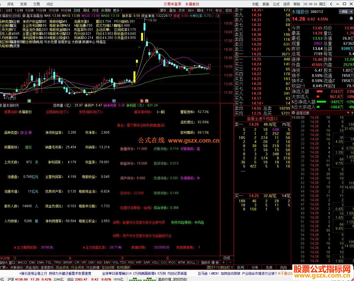The image size is (354, 281).
Task: Select the 队列 tab under order panel
Action: pos(241,267)
